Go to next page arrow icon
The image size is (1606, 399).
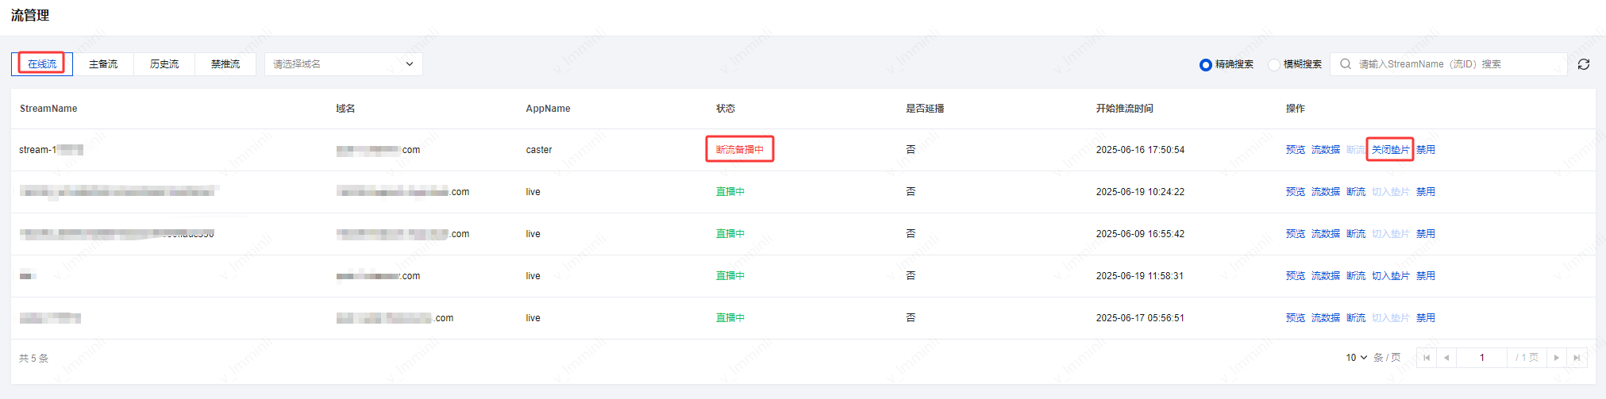click(x=1557, y=358)
